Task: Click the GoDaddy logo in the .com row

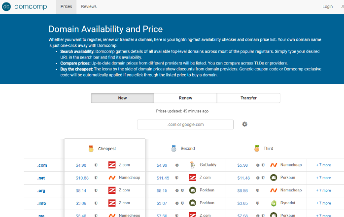Action: 193,165
